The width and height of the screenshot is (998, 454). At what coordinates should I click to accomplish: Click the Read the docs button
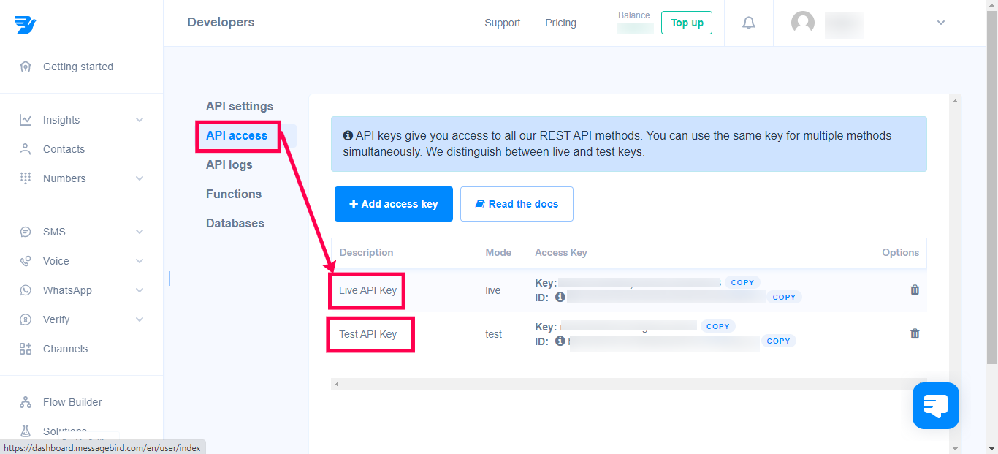517,204
